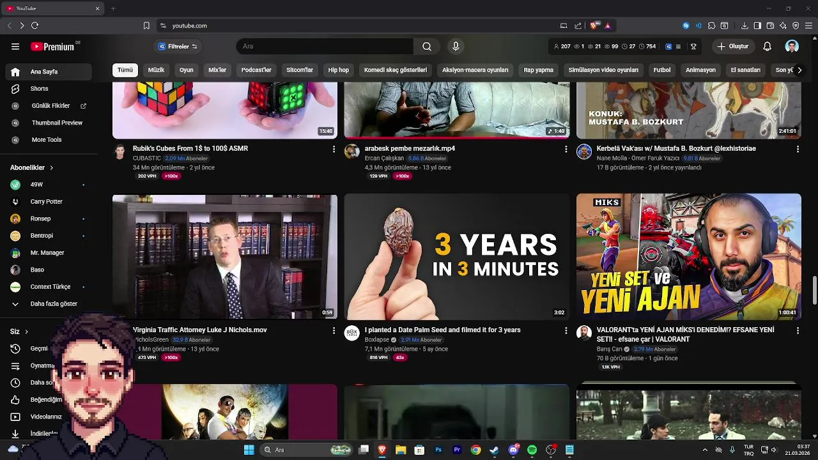This screenshot has height=460, width=818.
Task: Play the Yeni Set ve Yeni Ajan thumbnail
Action: click(x=689, y=256)
